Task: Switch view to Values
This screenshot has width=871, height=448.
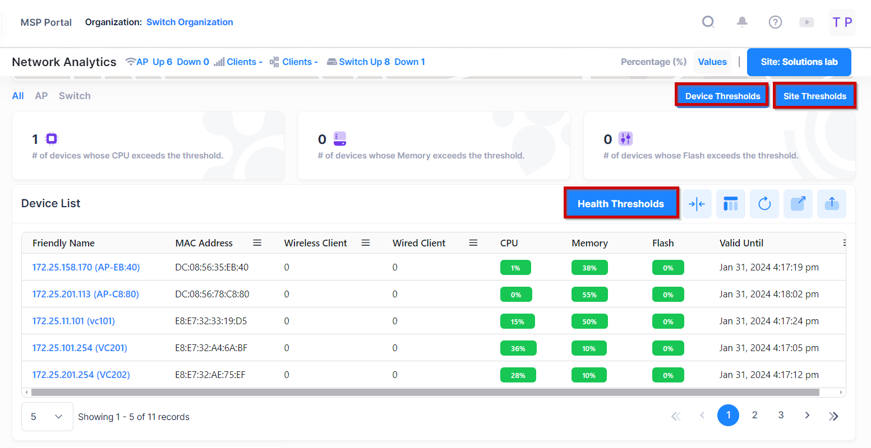Action: click(712, 62)
